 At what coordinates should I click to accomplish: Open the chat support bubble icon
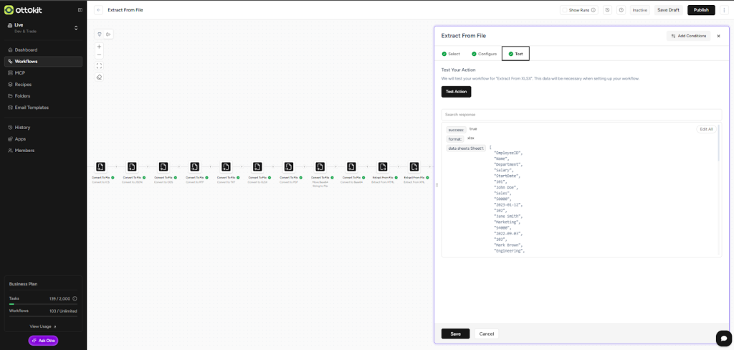(723, 338)
